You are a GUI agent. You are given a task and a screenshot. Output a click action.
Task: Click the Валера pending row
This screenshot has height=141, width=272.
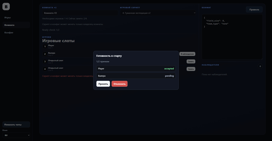click(x=136, y=76)
